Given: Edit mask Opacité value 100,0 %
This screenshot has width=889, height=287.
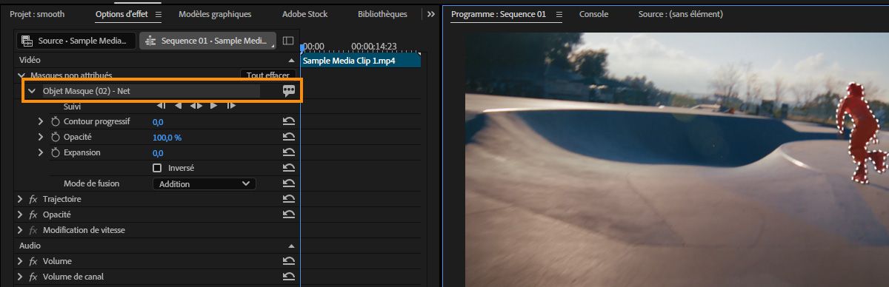Looking at the screenshot, I should click(167, 138).
